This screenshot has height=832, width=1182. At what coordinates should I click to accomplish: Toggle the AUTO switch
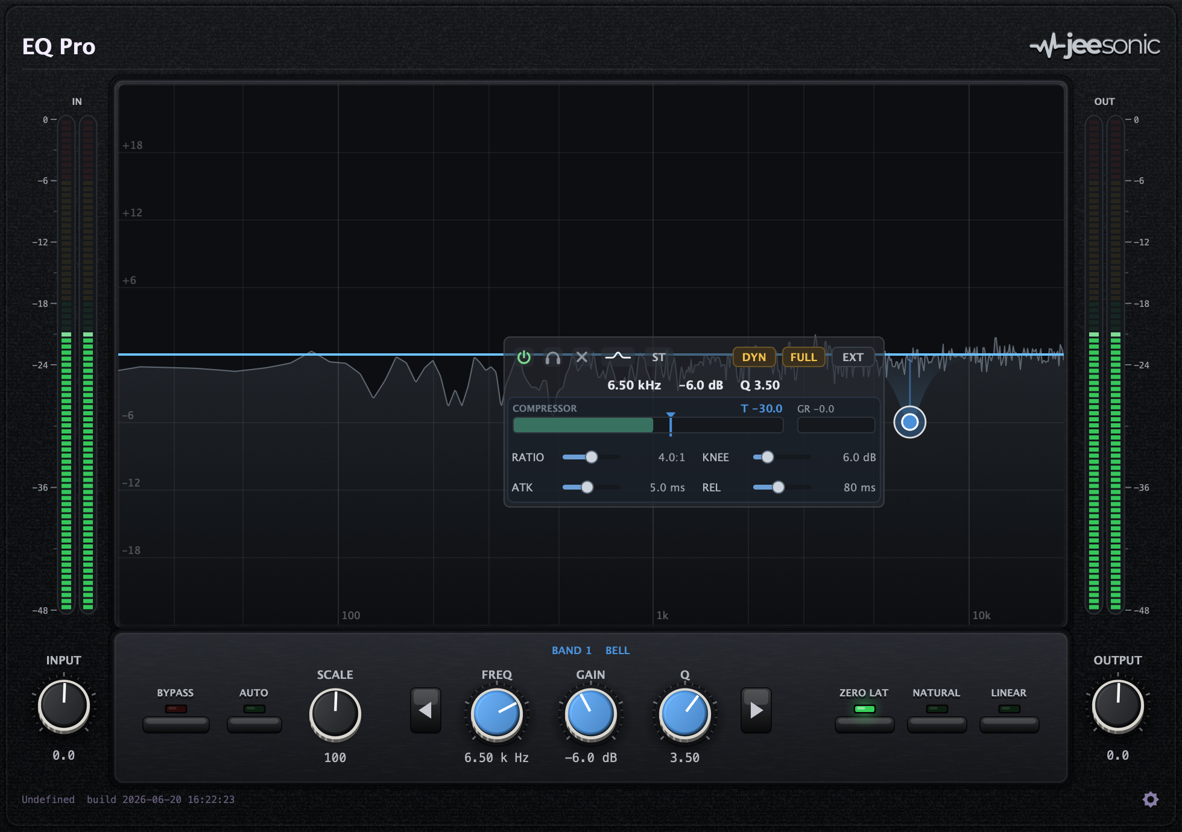click(x=254, y=724)
